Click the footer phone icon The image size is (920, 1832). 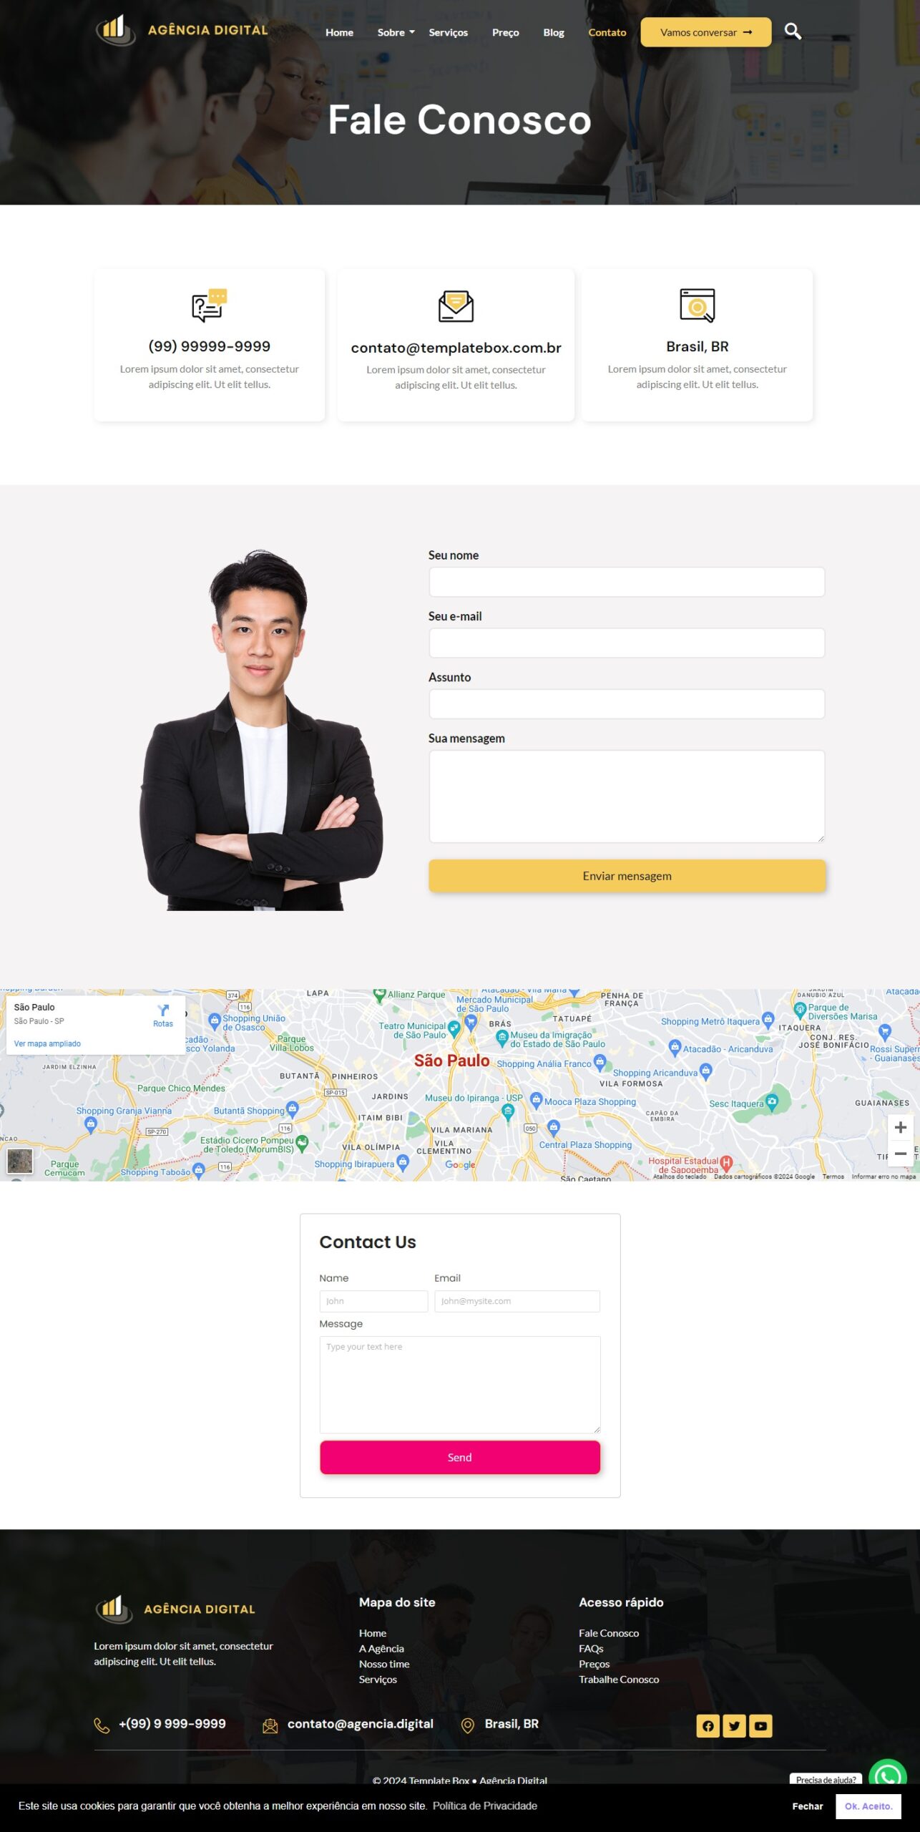tap(102, 1725)
